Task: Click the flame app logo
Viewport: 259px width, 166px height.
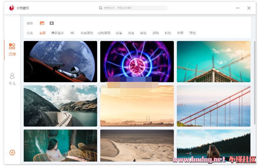Action: pyautogui.click(x=12, y=8)
